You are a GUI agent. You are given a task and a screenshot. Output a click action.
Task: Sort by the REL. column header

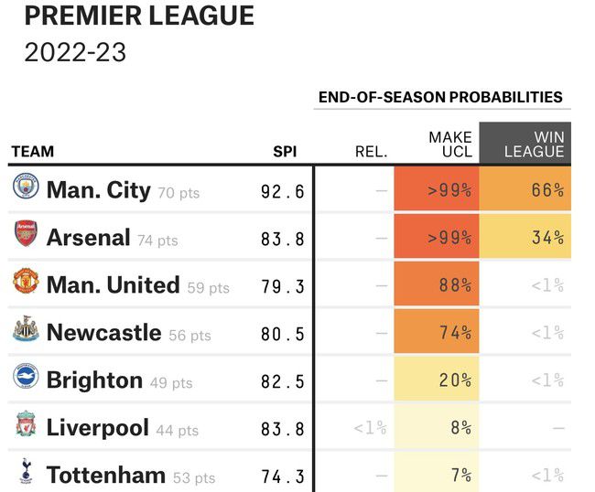(371, 152)
